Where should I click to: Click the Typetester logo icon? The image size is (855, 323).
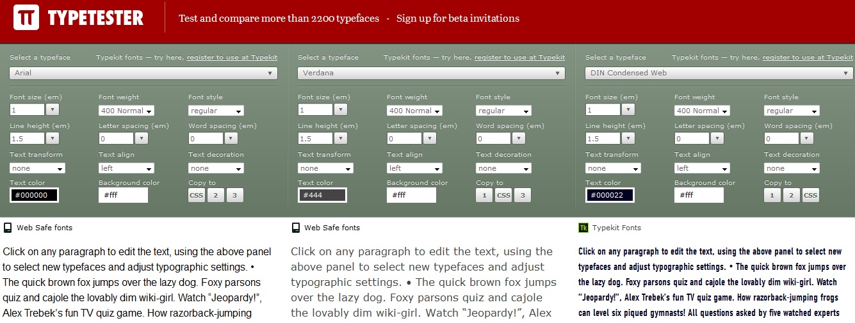point(26,18)
